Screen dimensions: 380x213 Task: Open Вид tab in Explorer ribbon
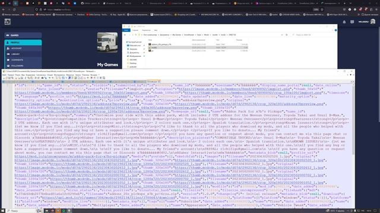[156, 30]
